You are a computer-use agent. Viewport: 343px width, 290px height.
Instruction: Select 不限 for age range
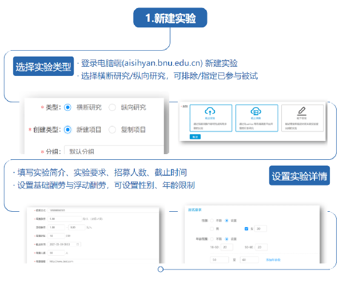[x=211, y=239]
